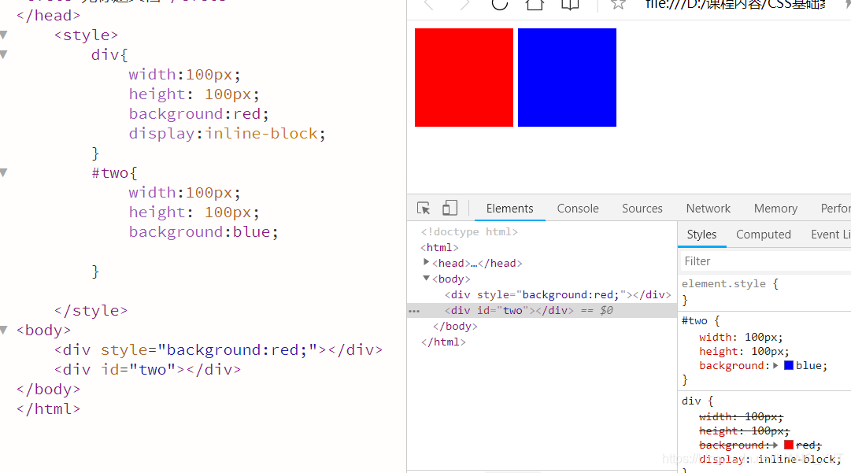Go to browser home icon
Image resolution: width=851 pixels, height=473 pixels.
(535, 5)
